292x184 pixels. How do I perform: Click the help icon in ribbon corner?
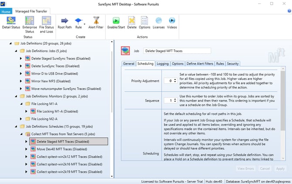pos(289,11)
